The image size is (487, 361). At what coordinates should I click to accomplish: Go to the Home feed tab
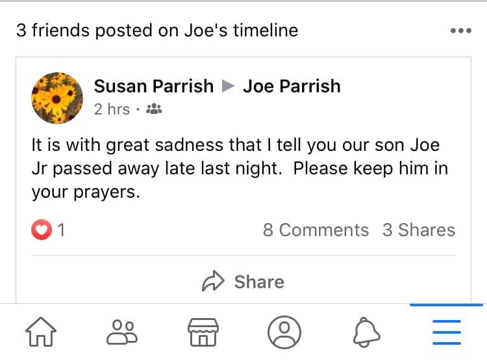pyautogui.click(x=41, y=332)
